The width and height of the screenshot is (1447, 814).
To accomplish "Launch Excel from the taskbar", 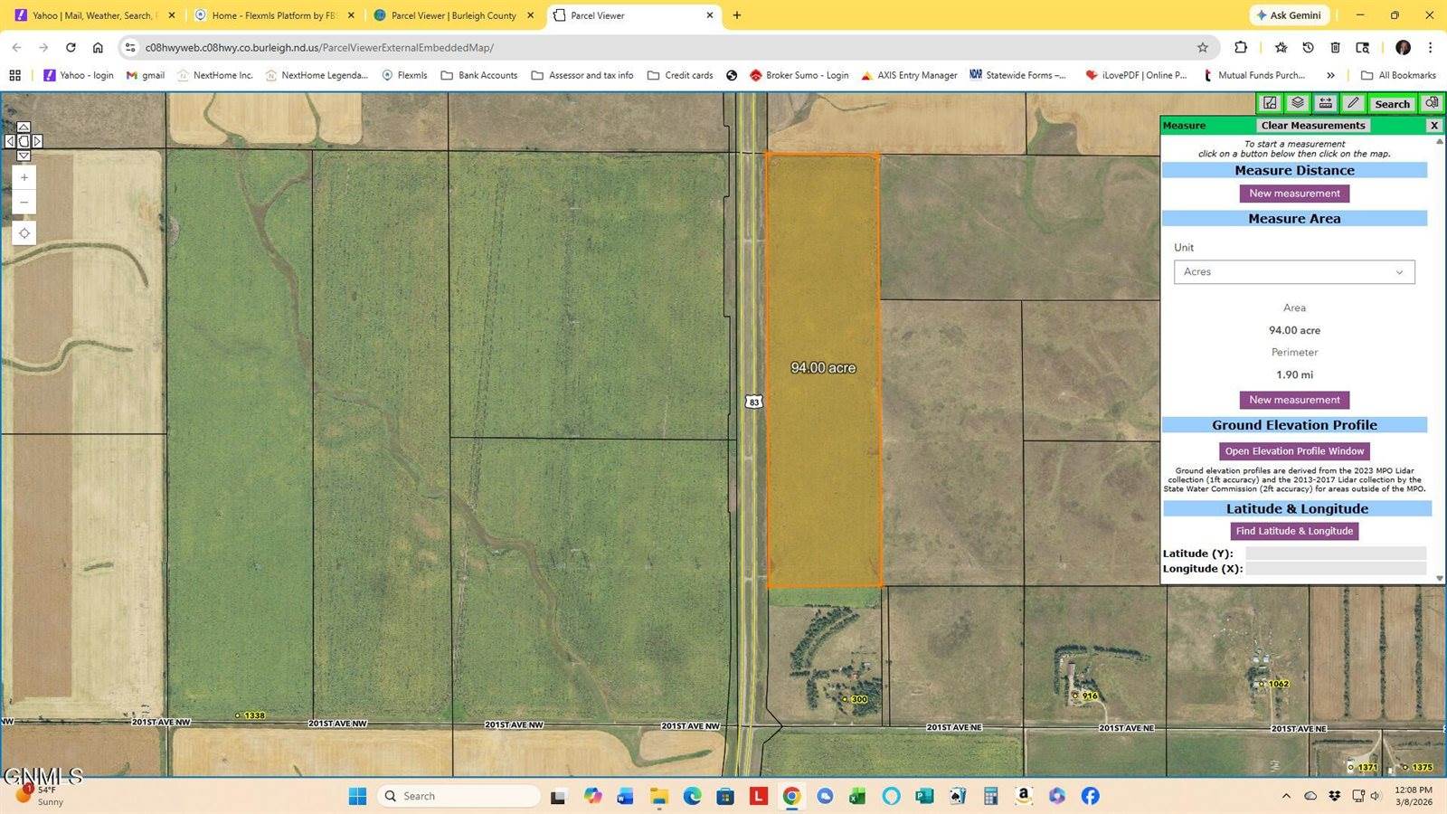I will (x=857, y=796).
